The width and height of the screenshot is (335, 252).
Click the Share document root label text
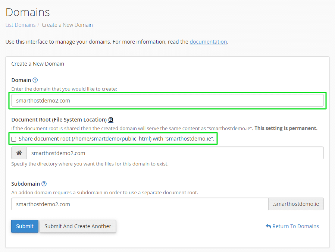click(x=116, y=139)
